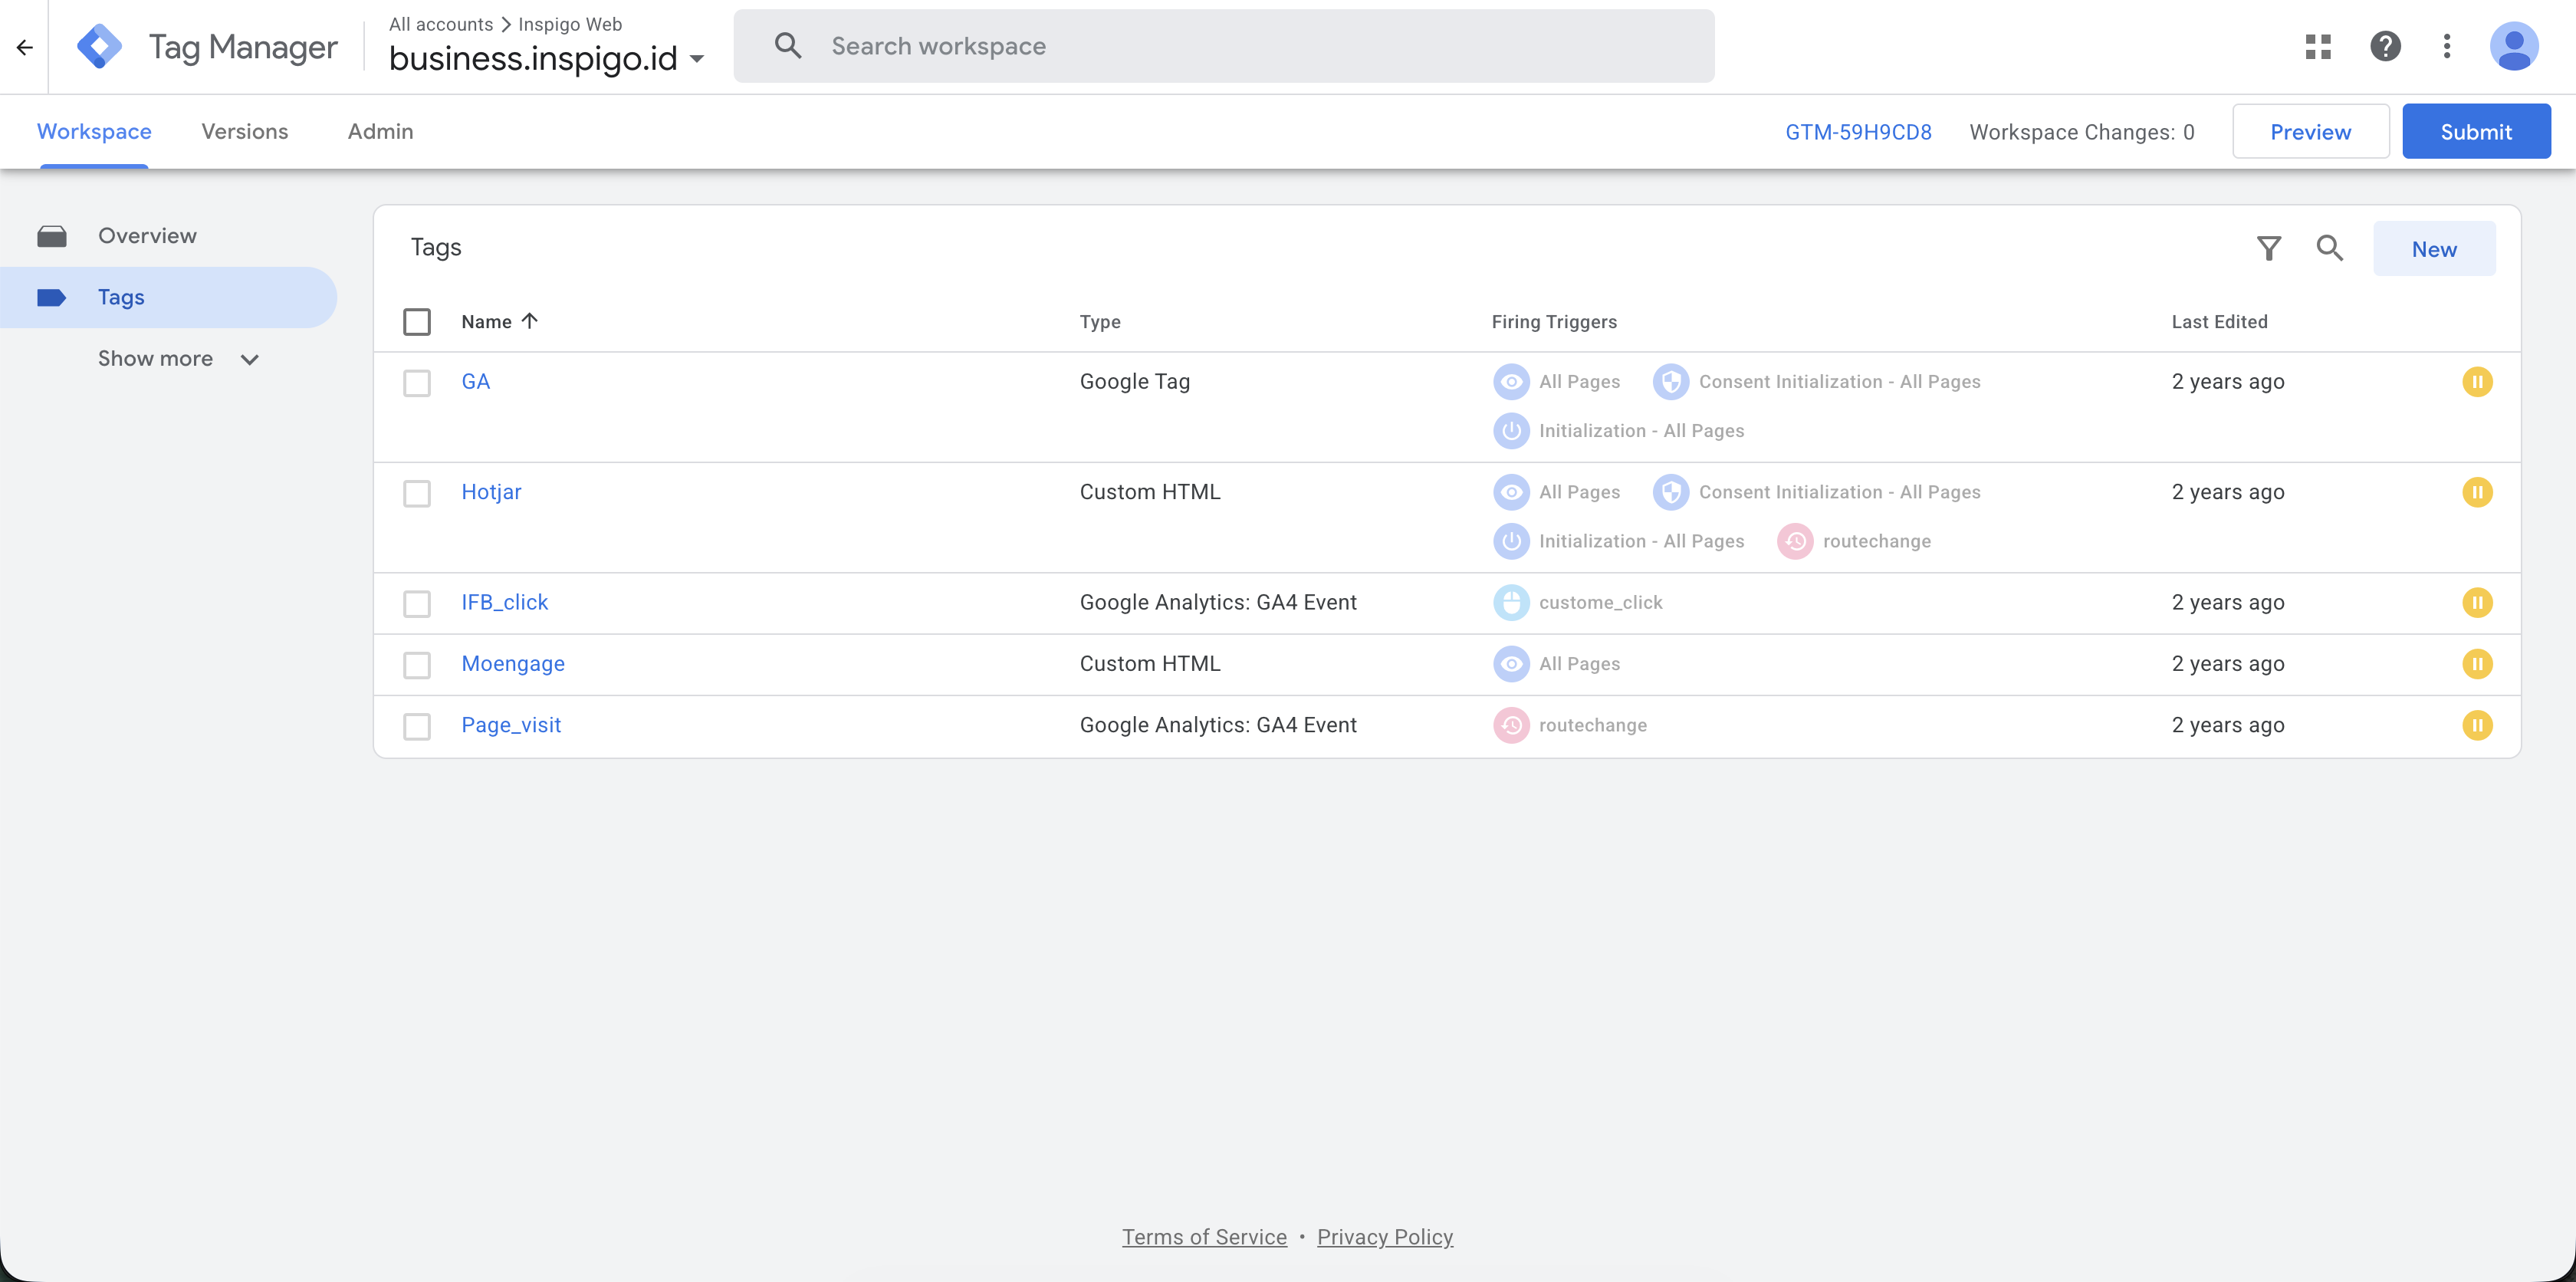The image size is (2576, 1282).
Task: Click paused status icon for GA tag
Action: click(x=2477, y=382)
